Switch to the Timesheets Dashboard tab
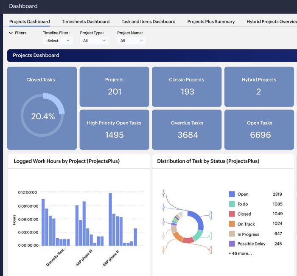Screen dimensions: 297x276 (85, 22)
